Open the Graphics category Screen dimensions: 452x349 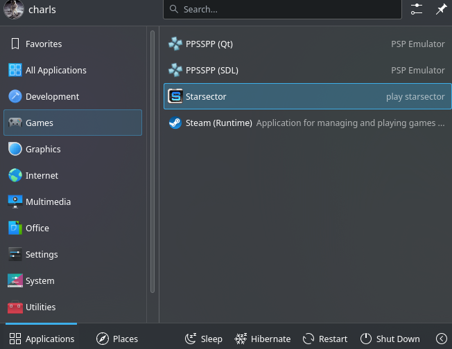[x=73, y=149]
